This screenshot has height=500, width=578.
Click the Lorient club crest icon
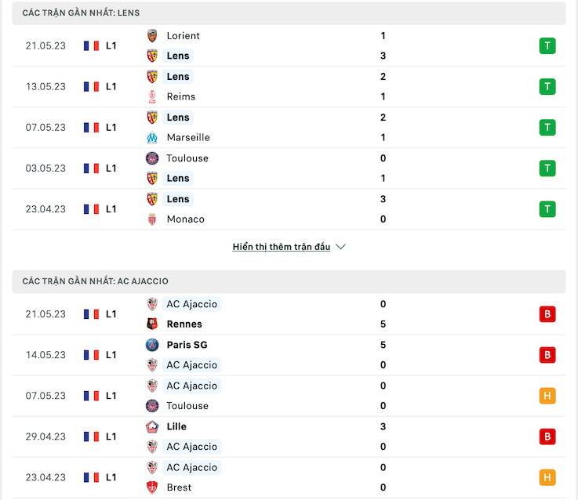tap(152, 36)
